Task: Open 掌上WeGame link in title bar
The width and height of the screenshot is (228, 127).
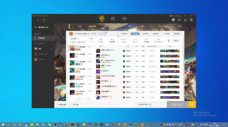Action: pos(176,16)
